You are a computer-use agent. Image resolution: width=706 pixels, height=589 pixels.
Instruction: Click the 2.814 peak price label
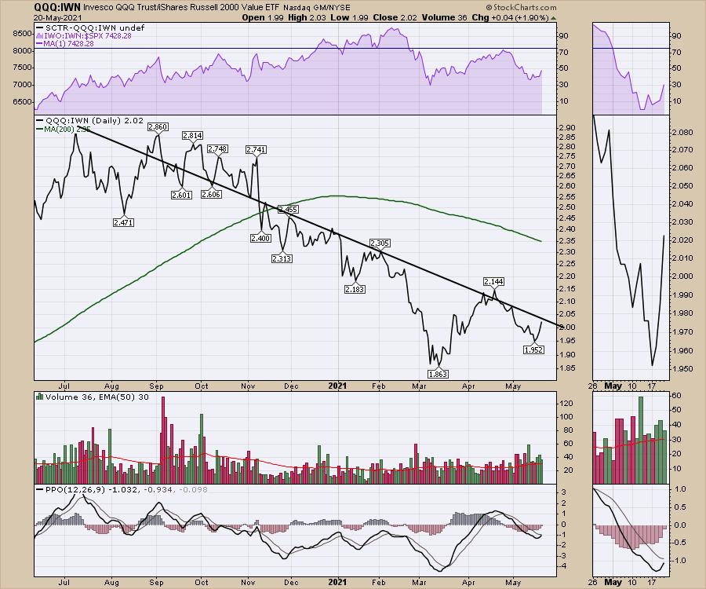click(x=193, y=136)
